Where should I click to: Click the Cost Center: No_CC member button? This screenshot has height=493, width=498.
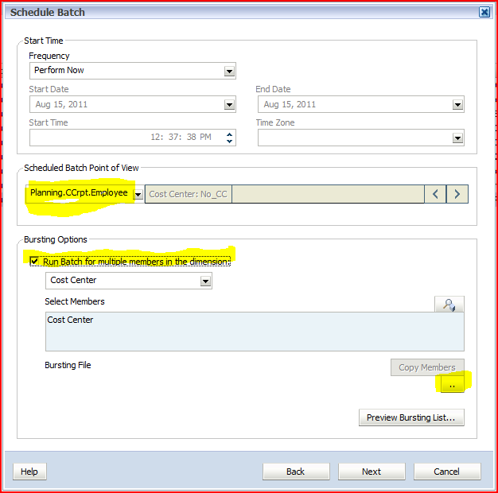click(189, 194)
